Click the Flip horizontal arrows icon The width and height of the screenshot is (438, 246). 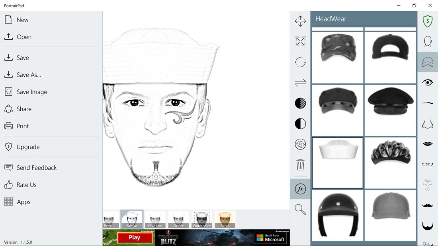tap(300, 83)
